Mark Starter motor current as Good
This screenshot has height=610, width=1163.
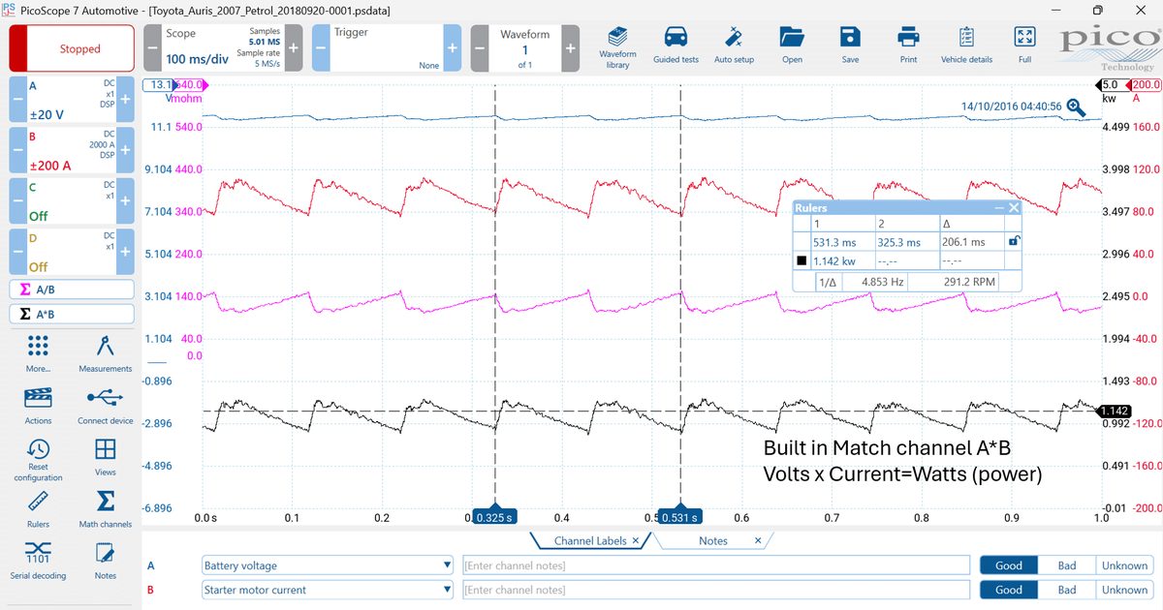[x=1009, y=590]
